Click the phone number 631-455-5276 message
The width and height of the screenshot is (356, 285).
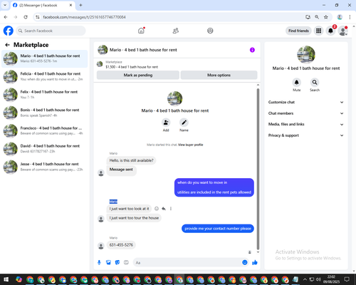pyautogui.click(x=121, y=245)
